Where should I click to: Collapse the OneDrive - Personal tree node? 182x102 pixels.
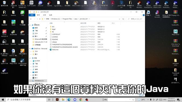[30, 48]
